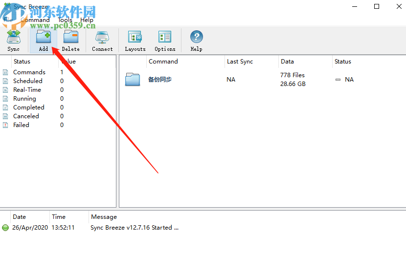Minimize the Sync Breeze window

click(x=355, y=6)
